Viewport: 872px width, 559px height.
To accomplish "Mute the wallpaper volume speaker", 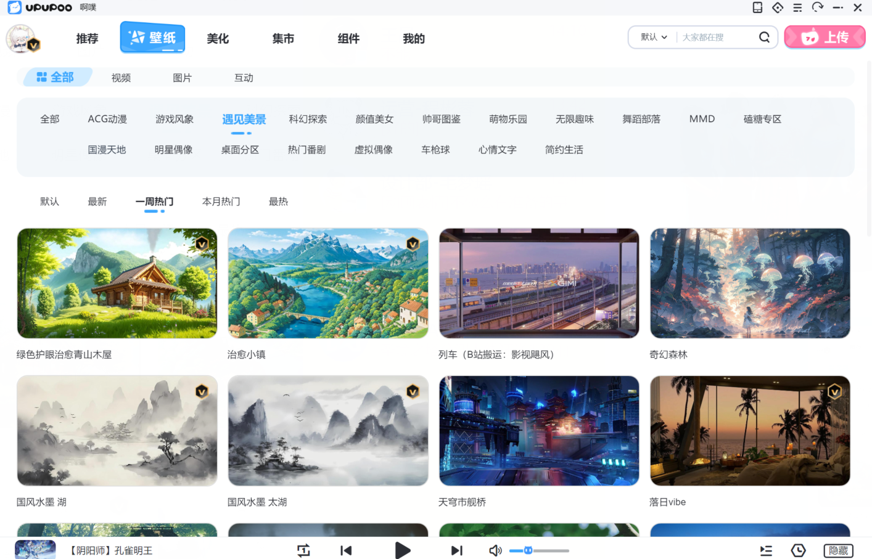I will click(495, 550).
